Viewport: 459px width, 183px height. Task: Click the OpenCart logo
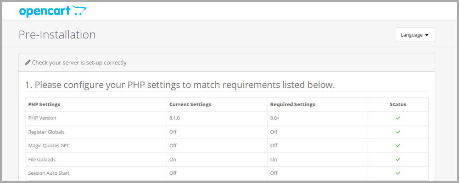(53, 11)
